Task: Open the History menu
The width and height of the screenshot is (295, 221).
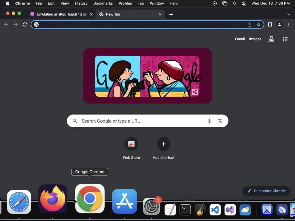Action: coord(81,3)
